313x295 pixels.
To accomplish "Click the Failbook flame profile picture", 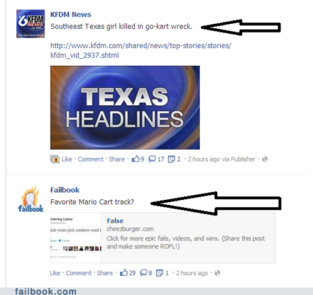I will [x=31, y=199].
